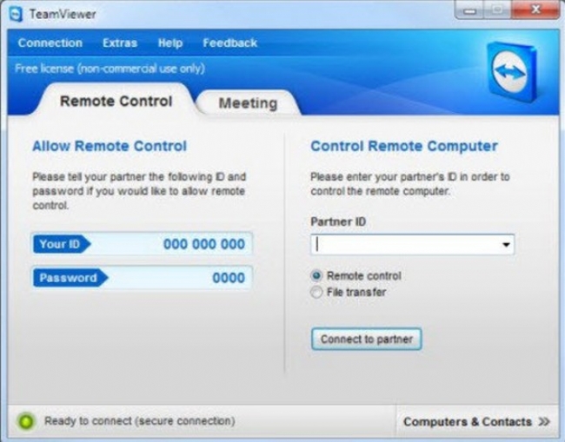Open the Feedback menu
Viewport: 565px width, 442px height.
pyautogui.click(x=229, y=43)
